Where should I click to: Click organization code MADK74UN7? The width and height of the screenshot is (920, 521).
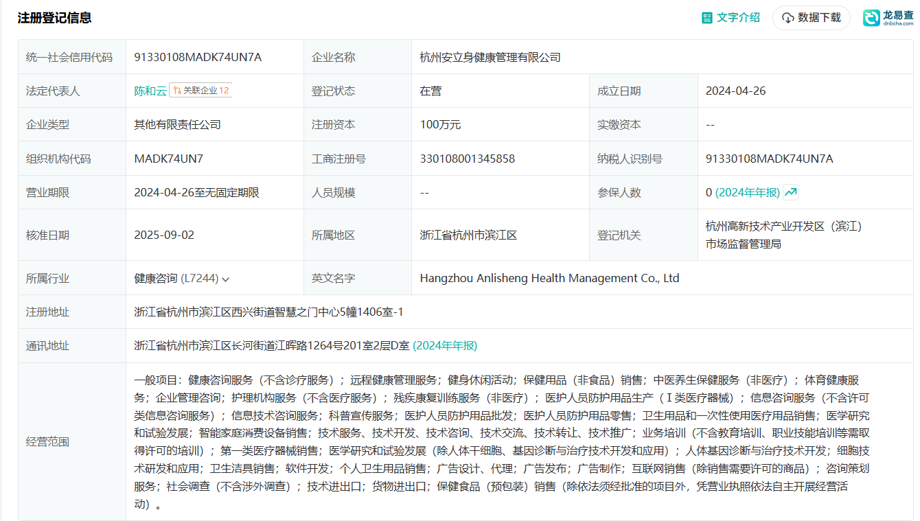[168, 159]
